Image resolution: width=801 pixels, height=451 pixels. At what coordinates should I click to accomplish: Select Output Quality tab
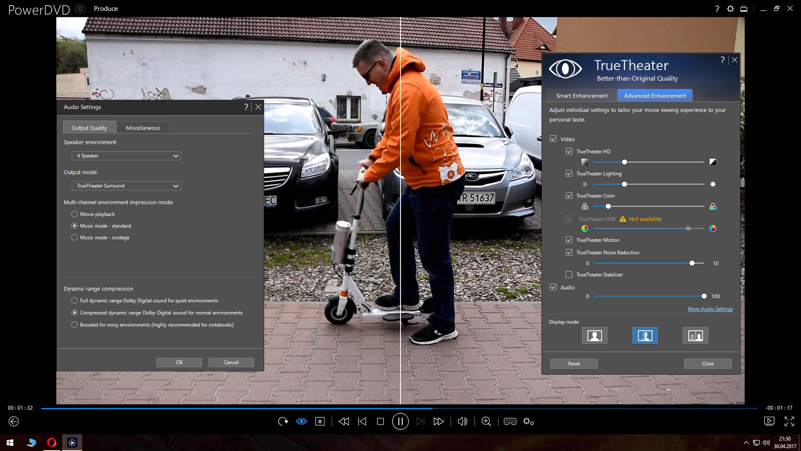pos(89,128)
